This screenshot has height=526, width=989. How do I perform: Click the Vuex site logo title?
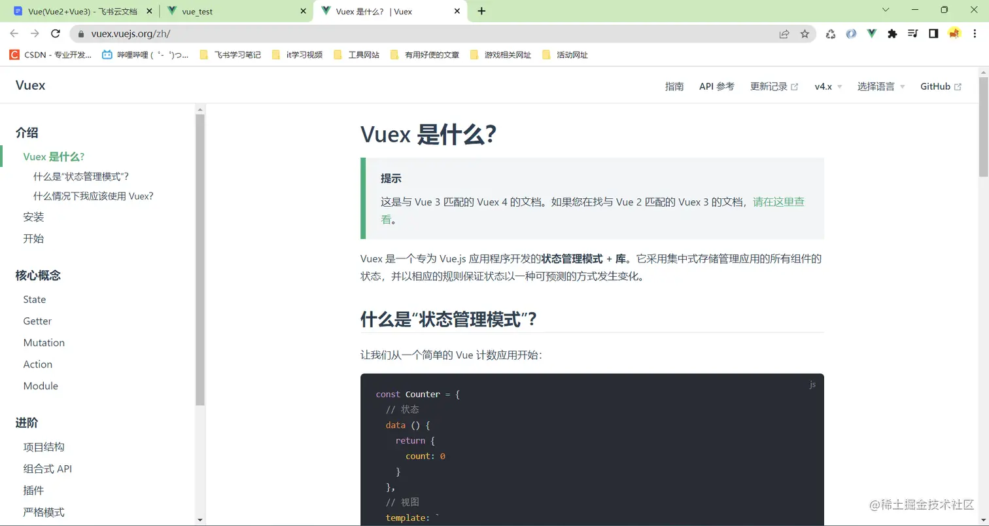[x=30, y=85]
